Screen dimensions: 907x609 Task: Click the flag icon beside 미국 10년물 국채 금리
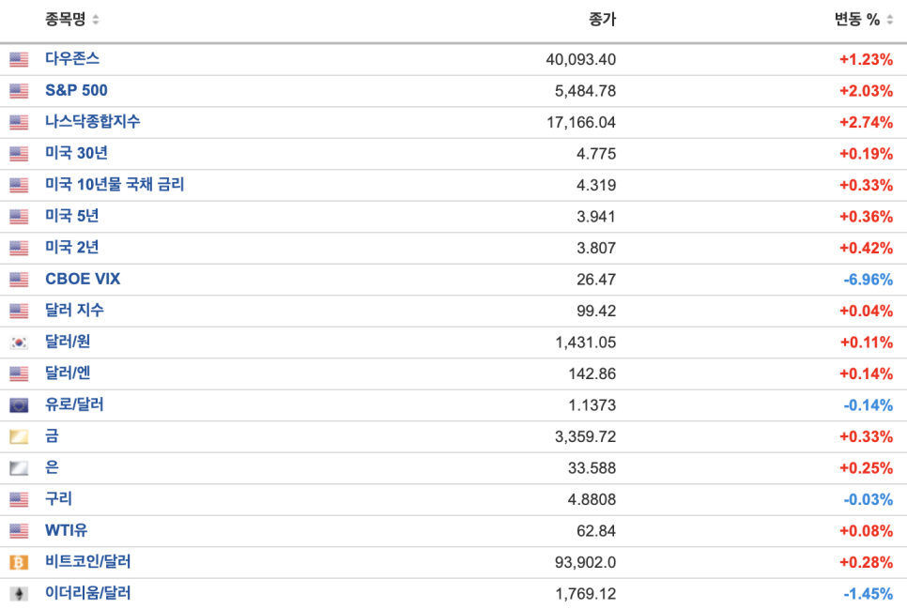tap(19, 185)
